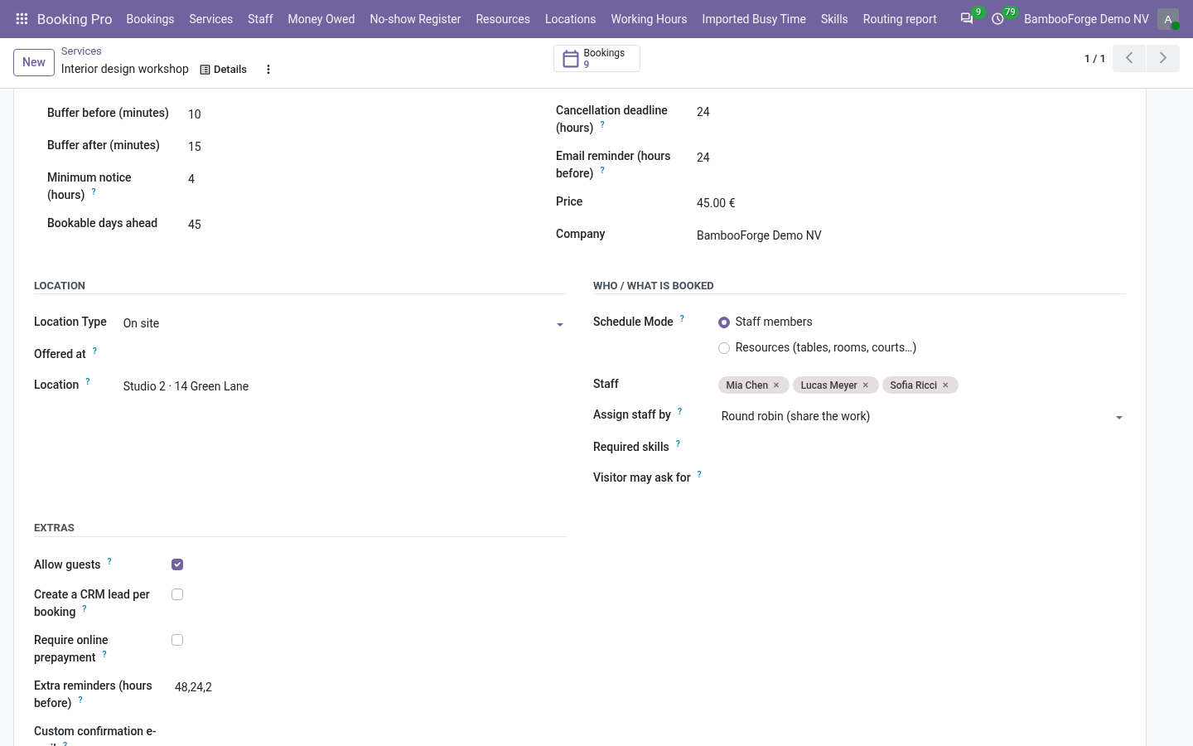Show help tooltip for Cancellation deadline
Image resolution: width=1193 pixels, height=746 pixels.
[602, 124]
